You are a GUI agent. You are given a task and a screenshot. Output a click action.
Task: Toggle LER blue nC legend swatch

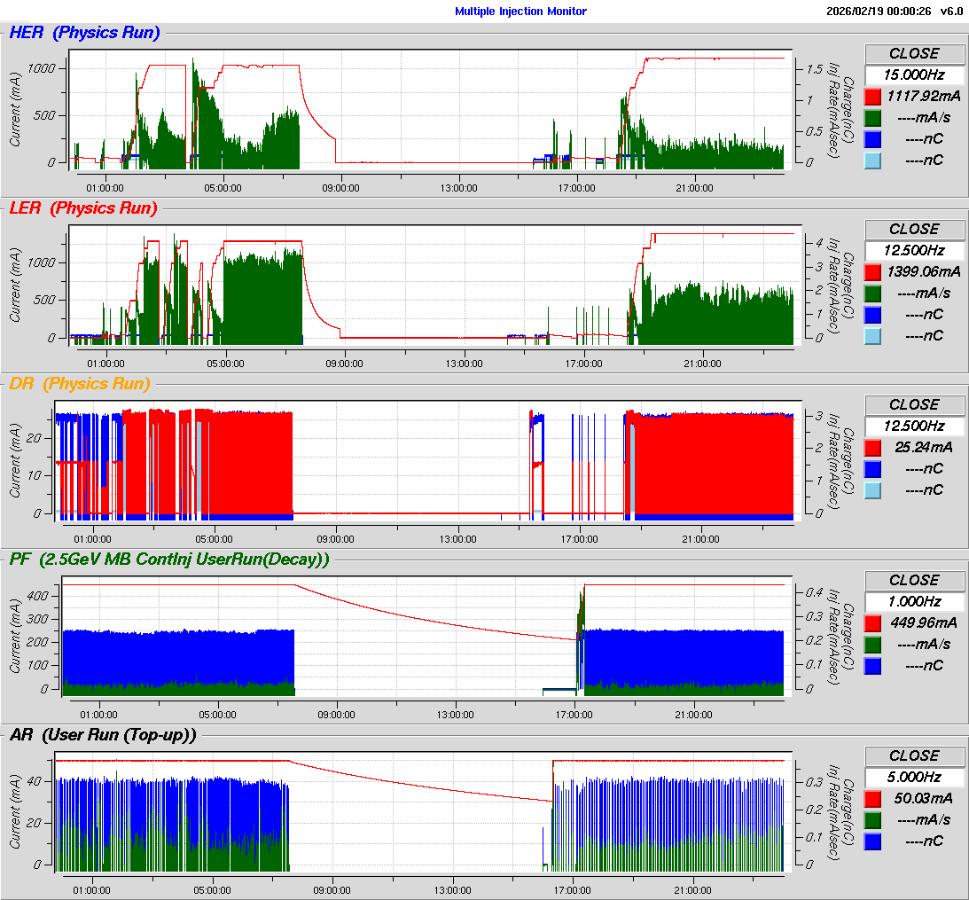tap(872, 315)
